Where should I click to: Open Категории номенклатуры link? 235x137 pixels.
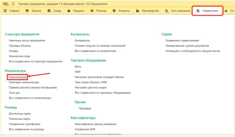(x=24, y=82)
